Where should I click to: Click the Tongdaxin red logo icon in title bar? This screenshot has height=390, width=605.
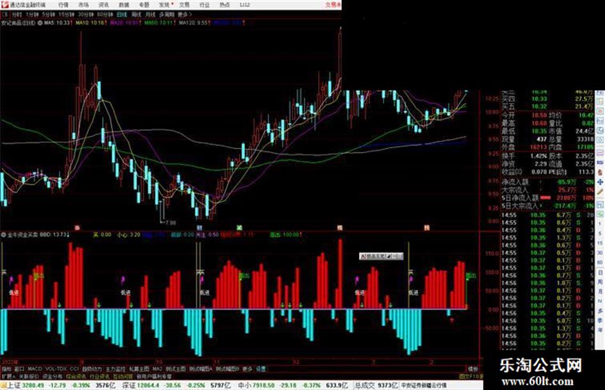pos(4,4)
